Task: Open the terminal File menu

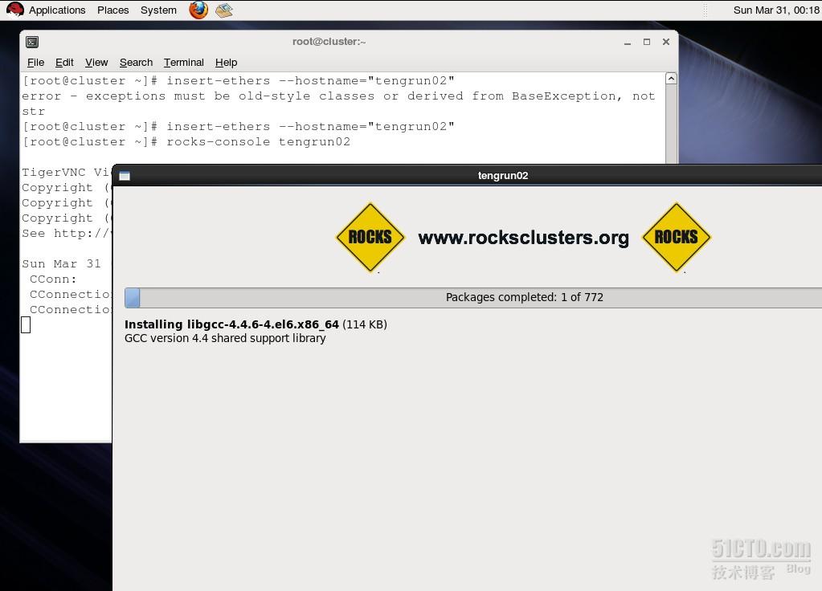Action: [35, 63]
